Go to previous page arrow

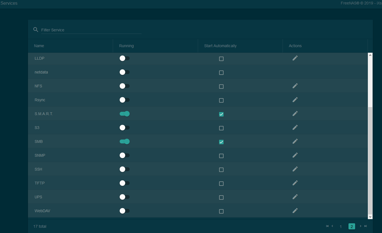[332, 226]
